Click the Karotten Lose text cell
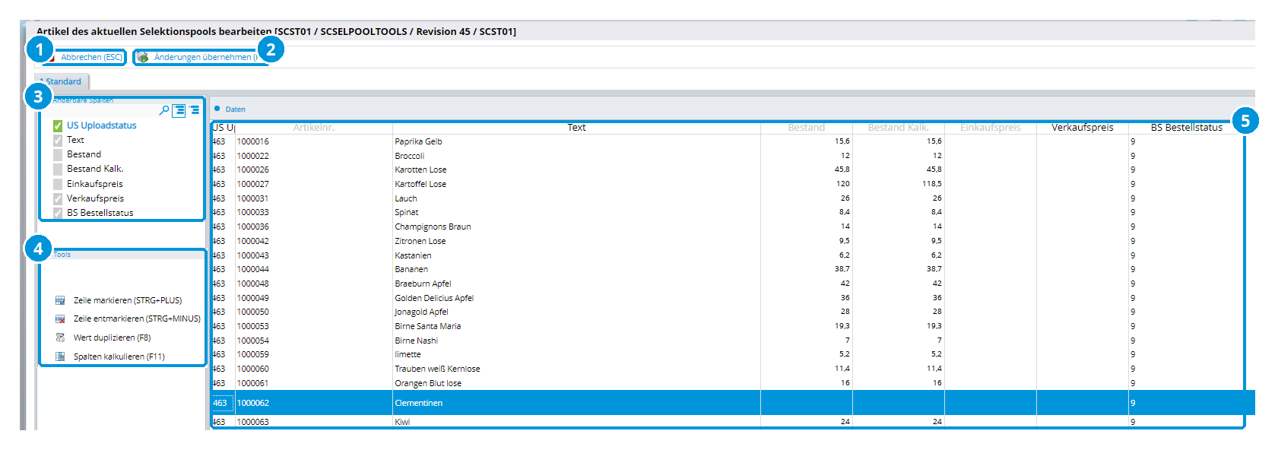This screenshot has height=450, width=1275. tap(420, 170)
